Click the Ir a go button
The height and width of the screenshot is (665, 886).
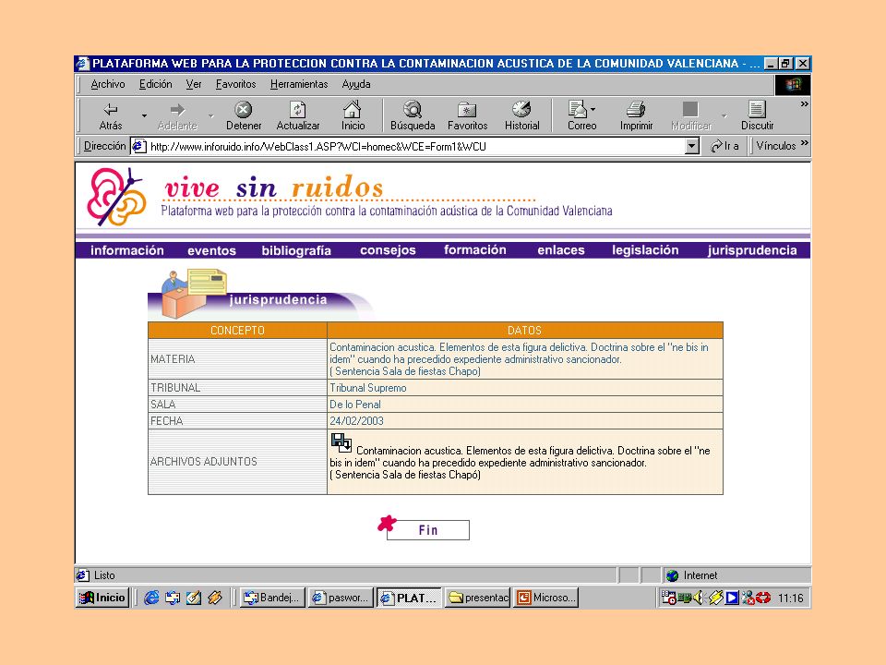coord(724,146)
